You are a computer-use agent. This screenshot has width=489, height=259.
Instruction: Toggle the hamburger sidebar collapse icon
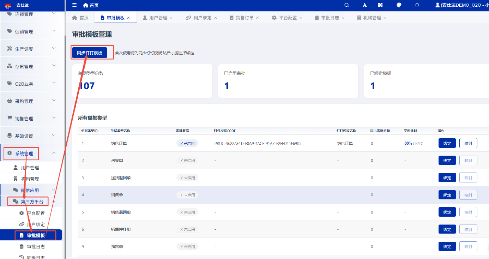click(x=74, y=5)
